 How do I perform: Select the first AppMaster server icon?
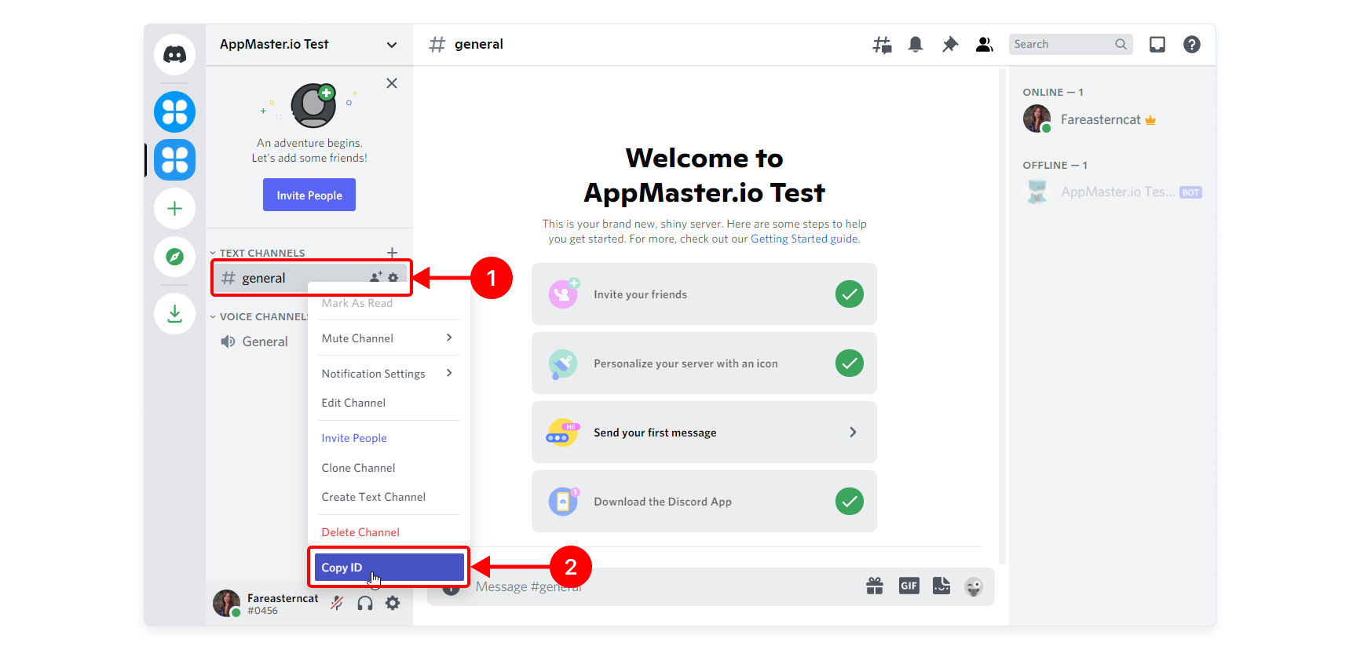[174, 111]
